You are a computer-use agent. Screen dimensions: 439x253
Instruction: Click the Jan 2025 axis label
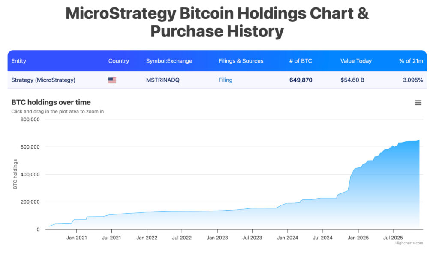[x=358, y=238]
